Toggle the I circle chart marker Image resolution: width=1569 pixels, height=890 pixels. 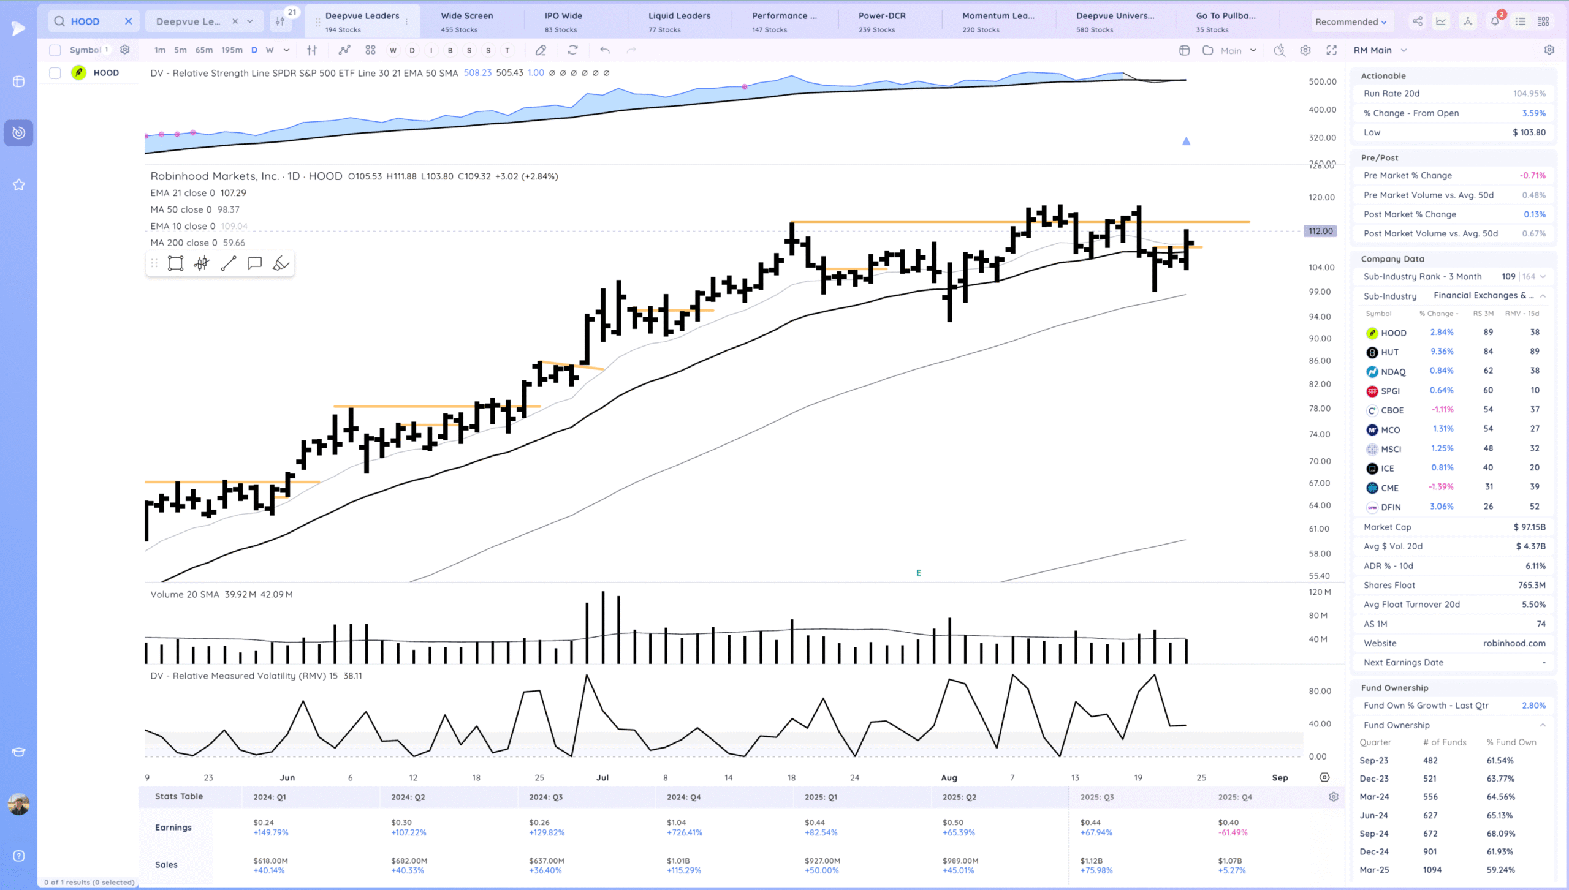(x=431, y=50)
